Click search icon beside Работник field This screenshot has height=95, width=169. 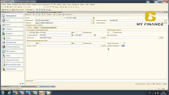coord(94,23)
